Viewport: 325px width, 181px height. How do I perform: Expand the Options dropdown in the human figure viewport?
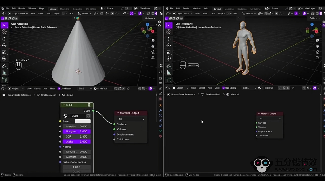click(314, 18)
